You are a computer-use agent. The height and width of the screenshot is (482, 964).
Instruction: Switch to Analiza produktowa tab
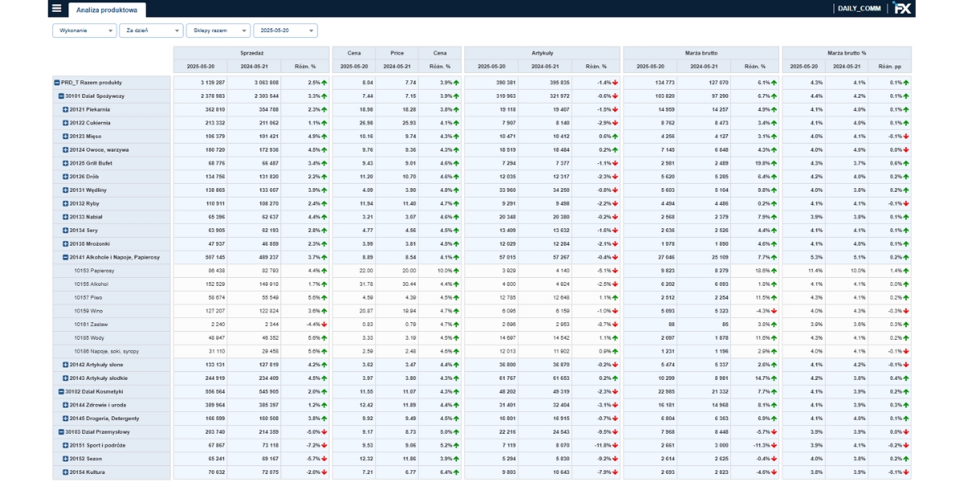(107, 10)
